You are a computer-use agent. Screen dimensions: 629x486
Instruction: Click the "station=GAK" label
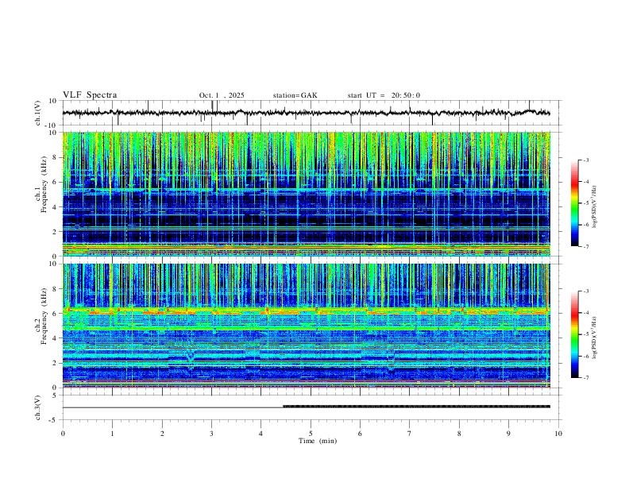coord(295,95)
